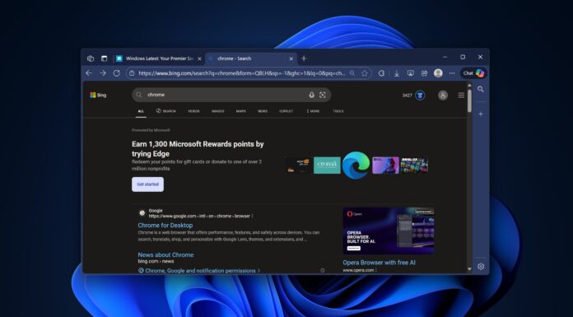Switch to the Windows Latest tab
573x317 pixels.
click(x=160, y=58)
